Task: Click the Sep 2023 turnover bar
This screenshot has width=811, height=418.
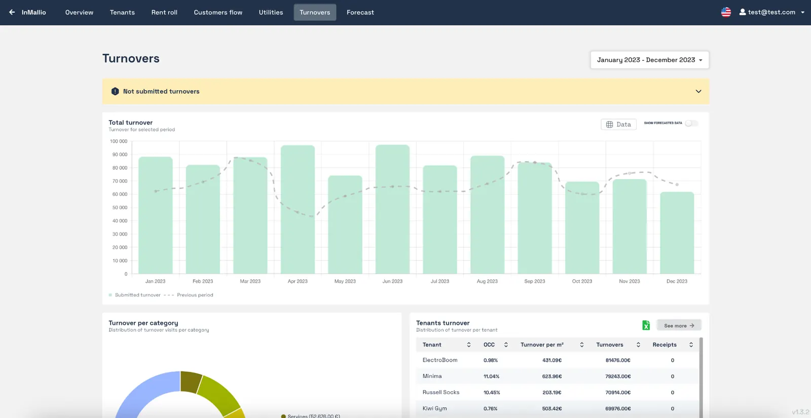Action: [x=535, y=218]
